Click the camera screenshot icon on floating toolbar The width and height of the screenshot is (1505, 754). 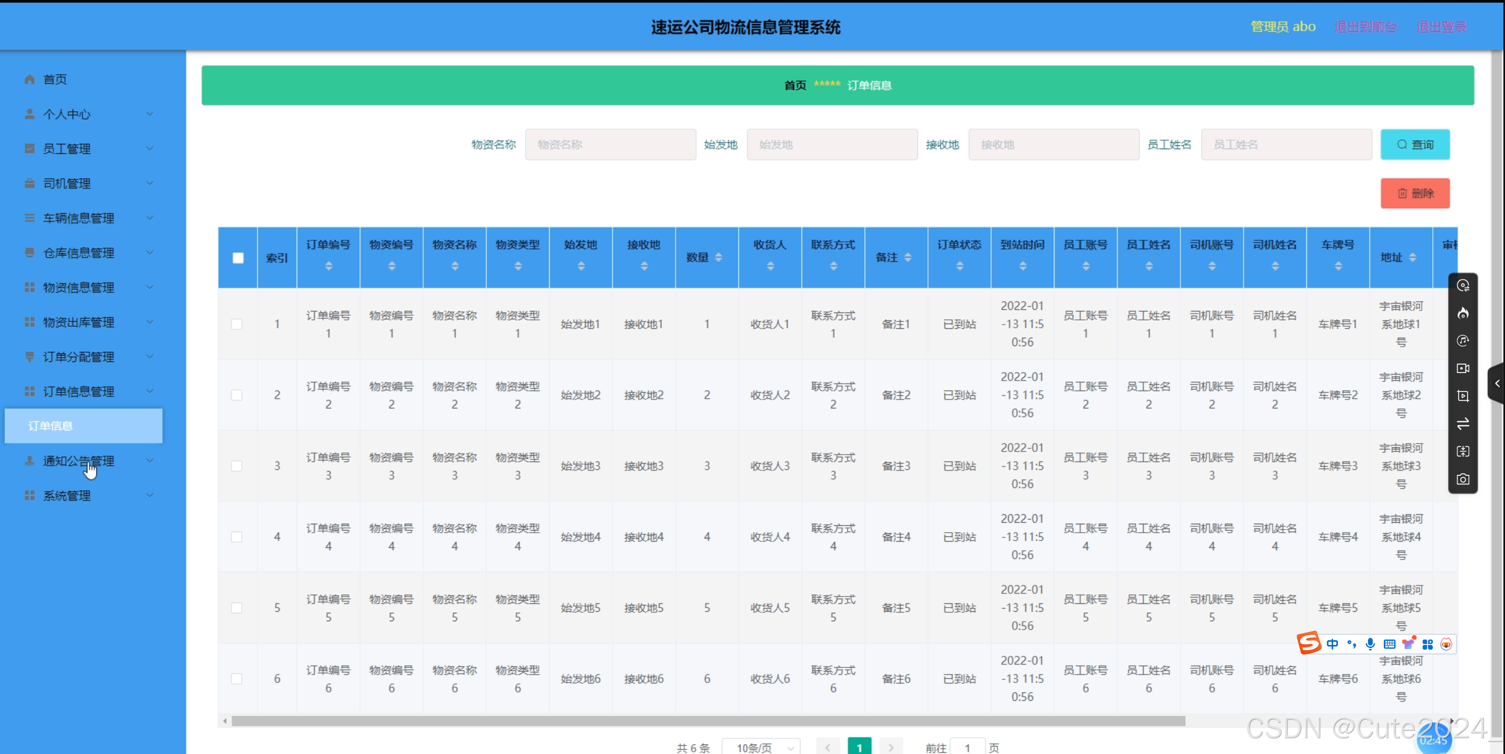(1462, 479)
